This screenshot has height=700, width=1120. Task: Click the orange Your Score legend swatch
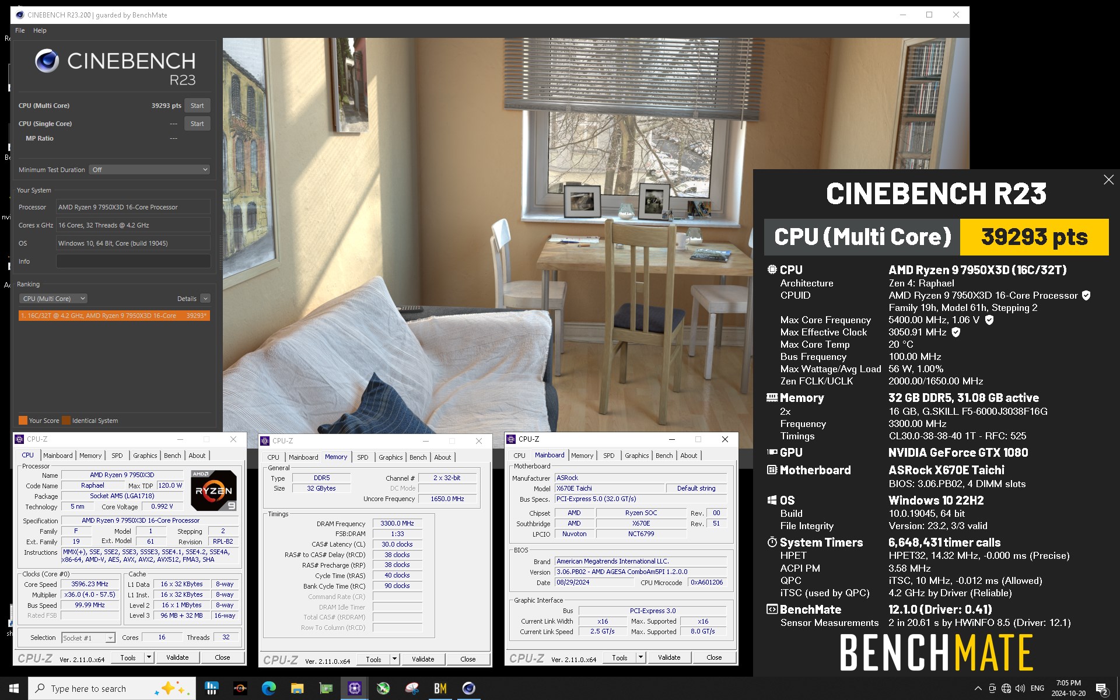click(23, 421)
